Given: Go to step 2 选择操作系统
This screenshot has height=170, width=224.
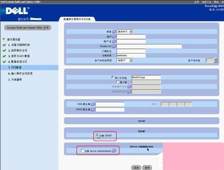Looking at the screenshot, I should (17, 51).
